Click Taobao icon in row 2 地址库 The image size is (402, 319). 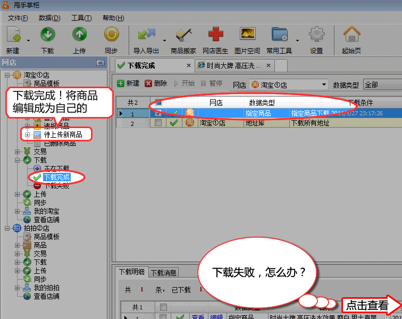coord(190,123)
